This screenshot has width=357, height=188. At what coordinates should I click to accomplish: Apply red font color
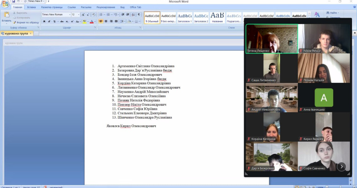92,21
